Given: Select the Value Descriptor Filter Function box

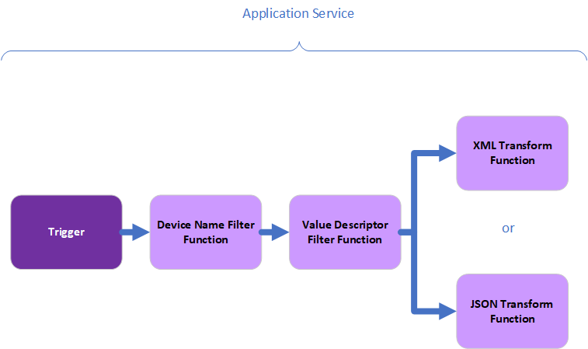Looking at the screenshot, I should (344, 232).
